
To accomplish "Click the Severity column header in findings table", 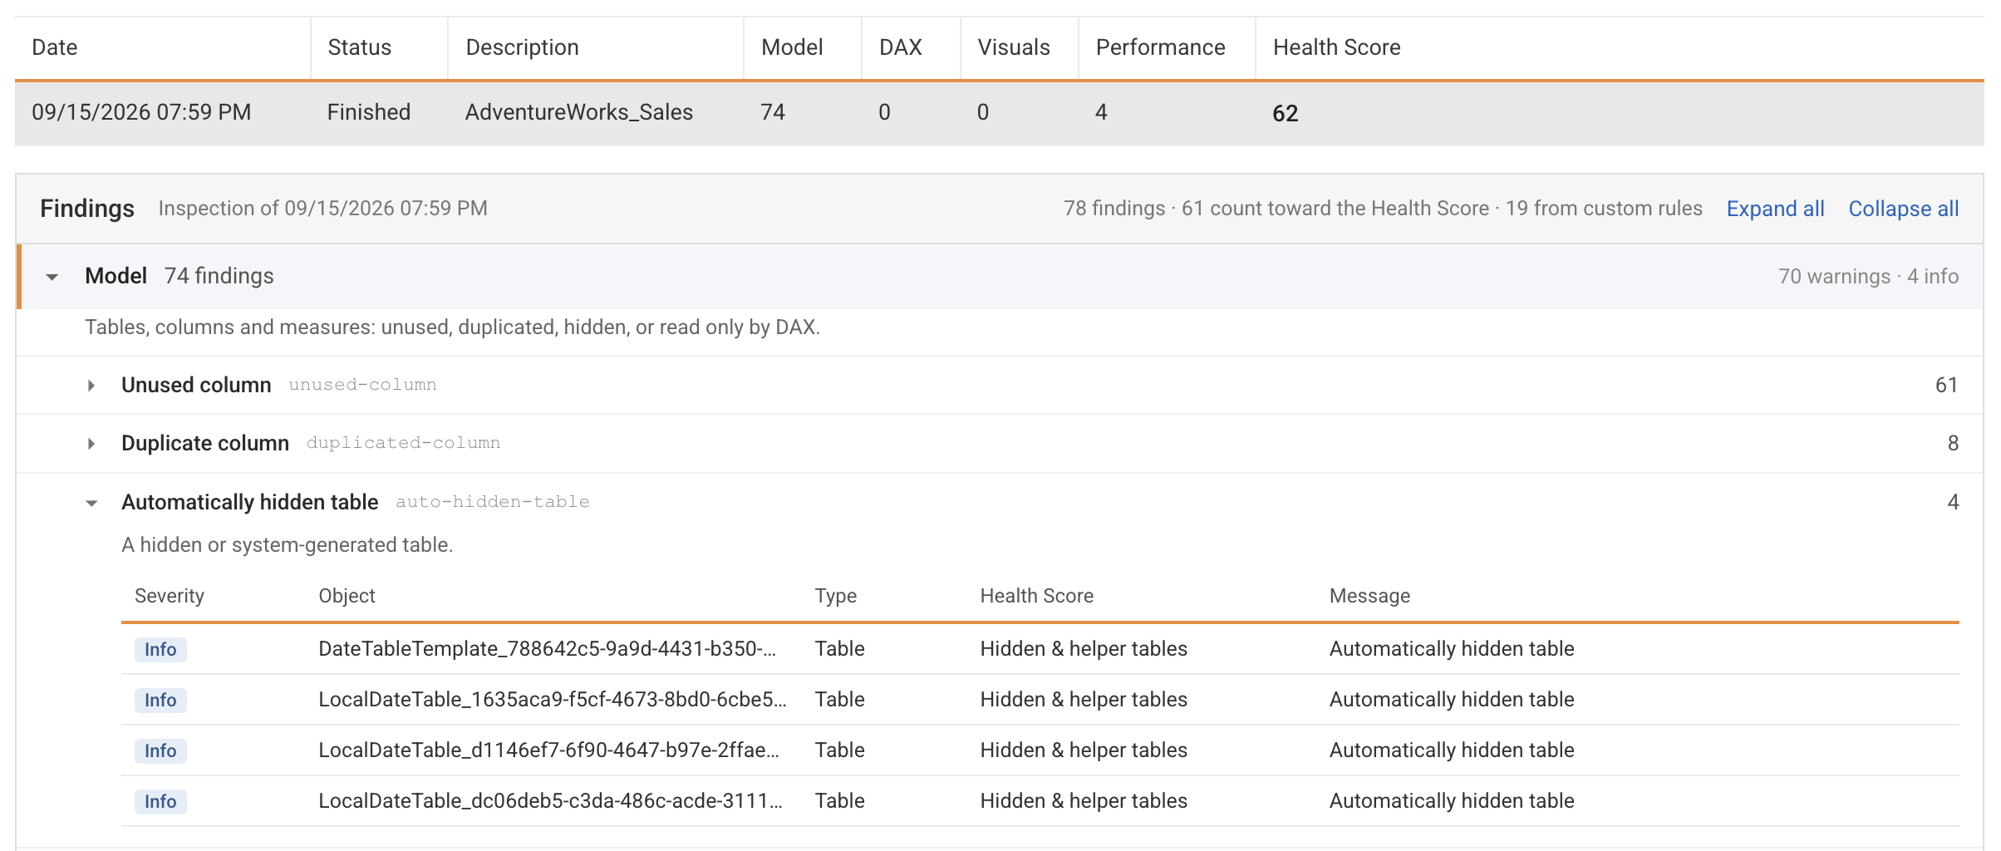I will (x=170, y=596).
